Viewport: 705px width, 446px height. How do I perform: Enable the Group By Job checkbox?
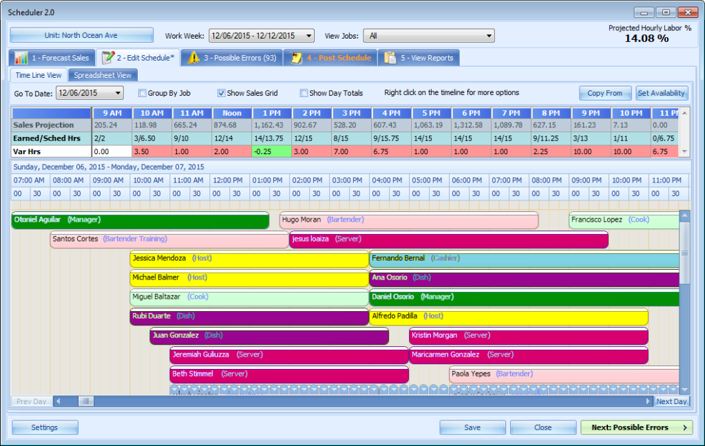143,93
